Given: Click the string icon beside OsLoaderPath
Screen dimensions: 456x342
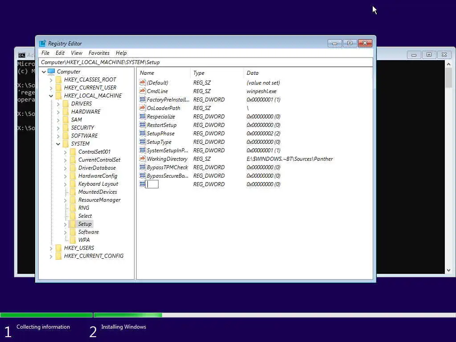Looking at the screenshot, I should [142, 108].
